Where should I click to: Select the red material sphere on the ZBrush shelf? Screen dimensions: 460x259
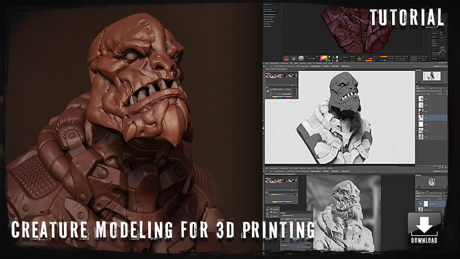click(x=286, y=58)
